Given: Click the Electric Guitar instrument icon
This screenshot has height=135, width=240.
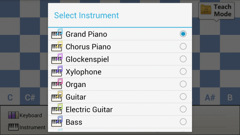Looking at the screenshot, I should coord(57,109).
